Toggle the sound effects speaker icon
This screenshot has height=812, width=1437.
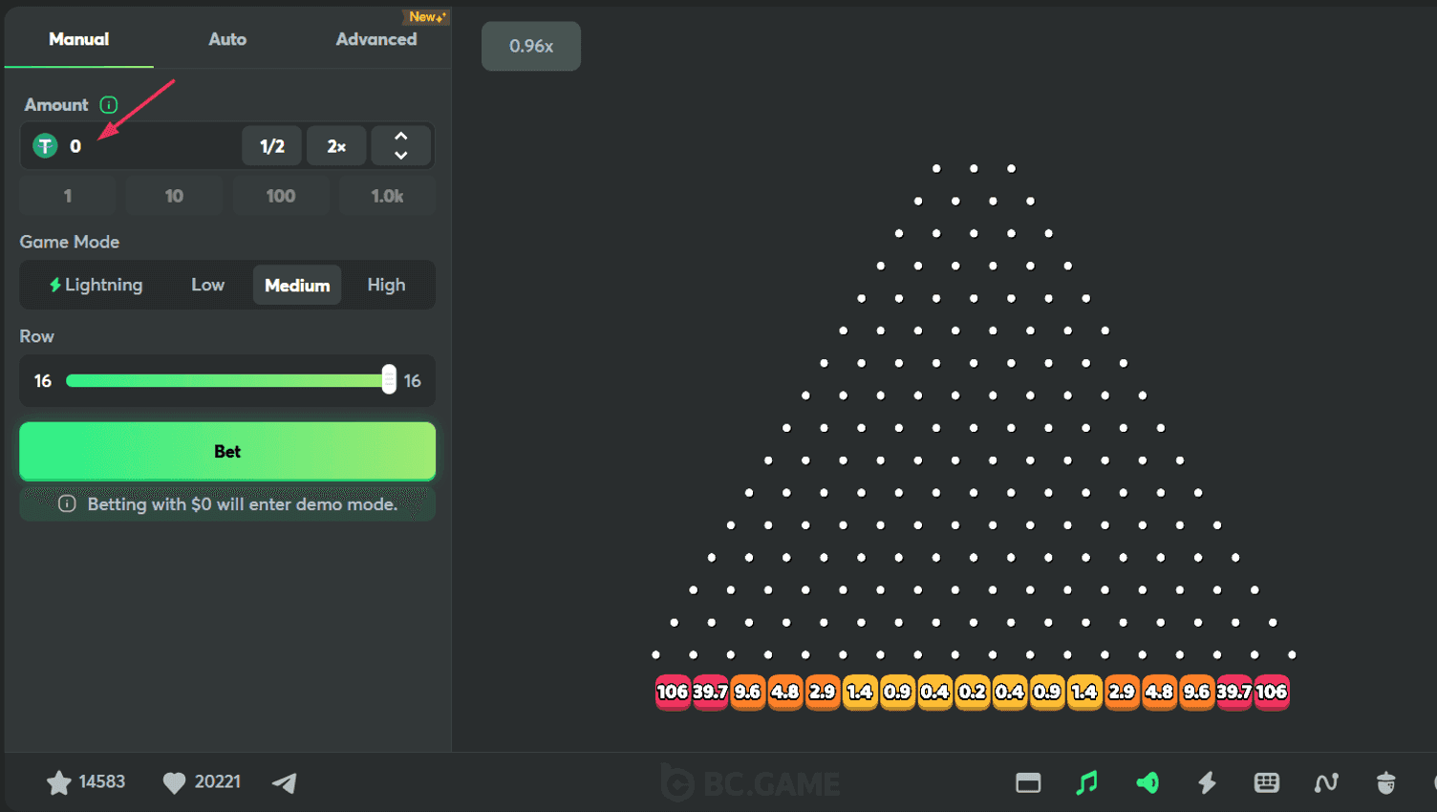pyautogui.click(x=1147, y=783)
